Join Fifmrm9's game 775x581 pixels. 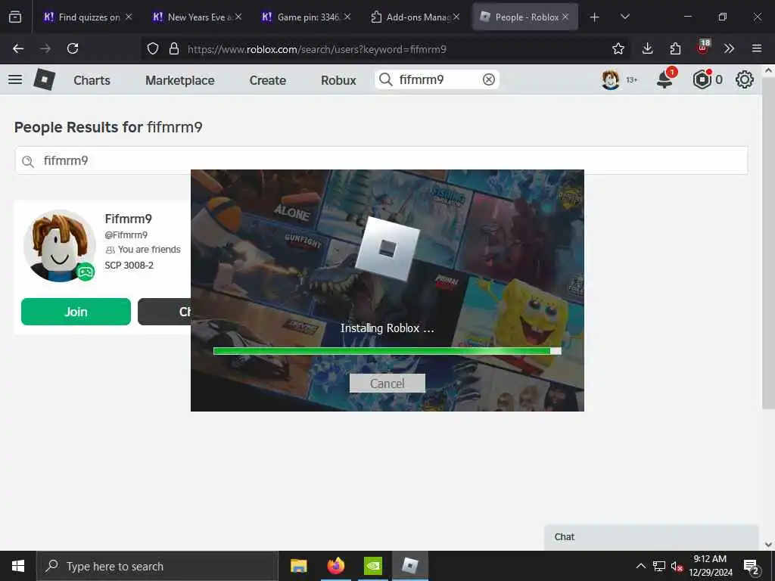pos(76,312)
